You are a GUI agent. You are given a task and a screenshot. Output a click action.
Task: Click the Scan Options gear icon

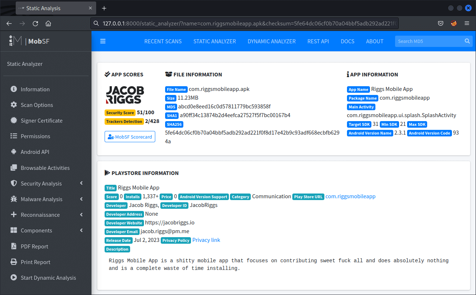(x=14, y=105)
